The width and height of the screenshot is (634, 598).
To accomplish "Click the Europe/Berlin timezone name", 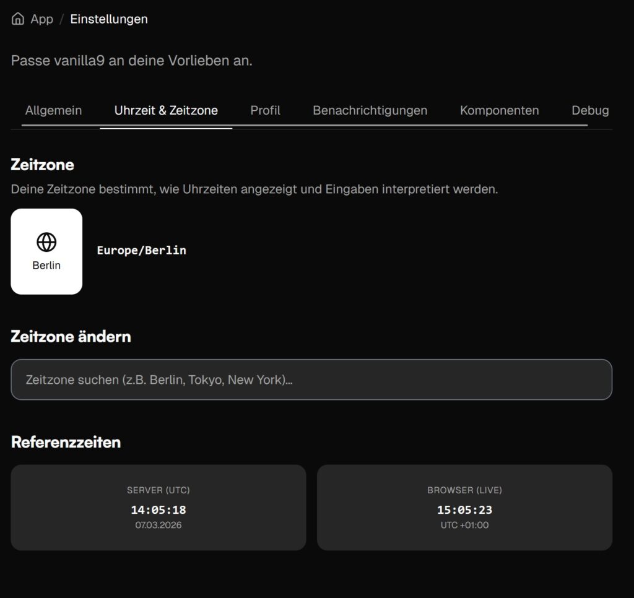I will 141,251.
